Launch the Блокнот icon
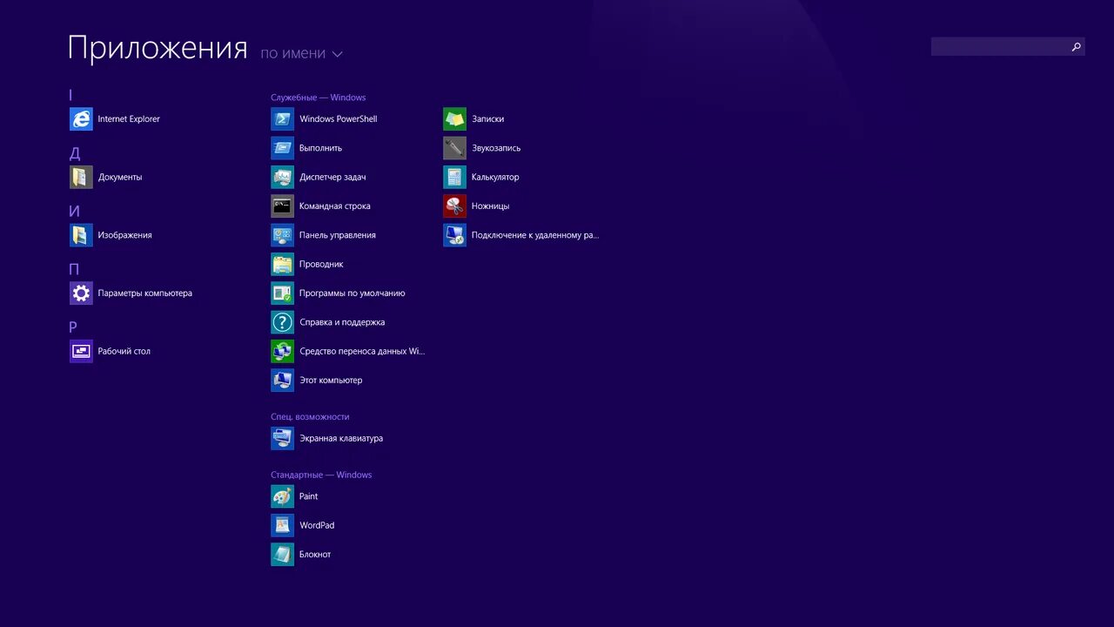1114x627 pixels. pos(282,555)
